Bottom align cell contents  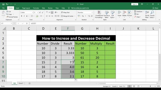[x=52, y=12]
